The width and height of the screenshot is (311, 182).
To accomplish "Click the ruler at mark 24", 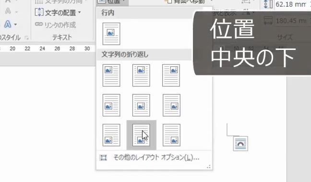I will pyautogui.click(x=42, y=49).
